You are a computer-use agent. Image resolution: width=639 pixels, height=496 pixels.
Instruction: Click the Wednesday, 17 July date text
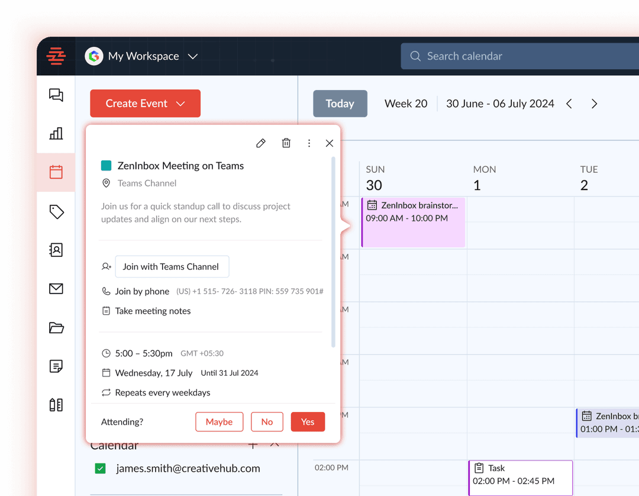click(x=154, y=373)
